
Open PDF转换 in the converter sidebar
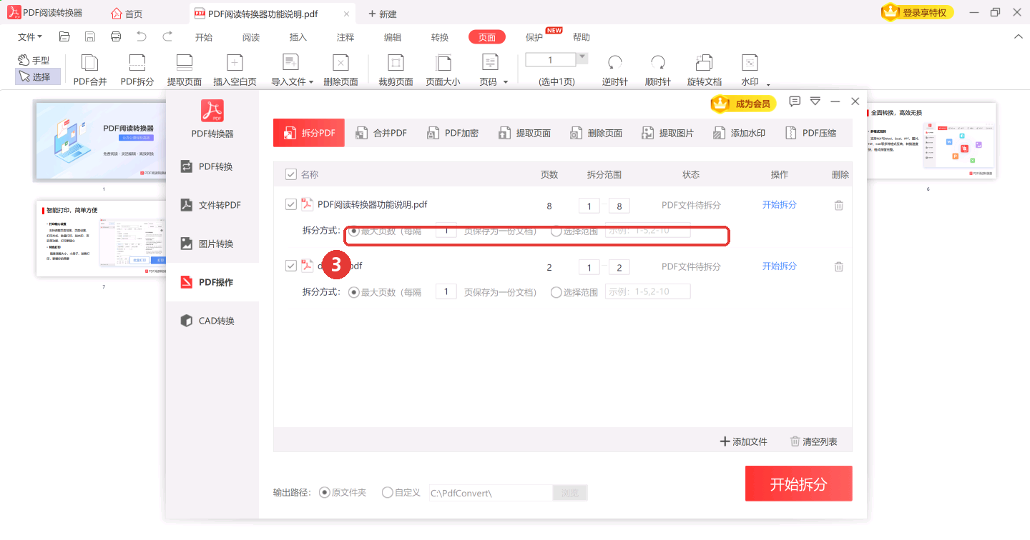tap(212, 166)
